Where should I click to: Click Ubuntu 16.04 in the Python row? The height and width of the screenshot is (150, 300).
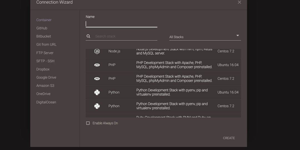(x=228, y=92)
